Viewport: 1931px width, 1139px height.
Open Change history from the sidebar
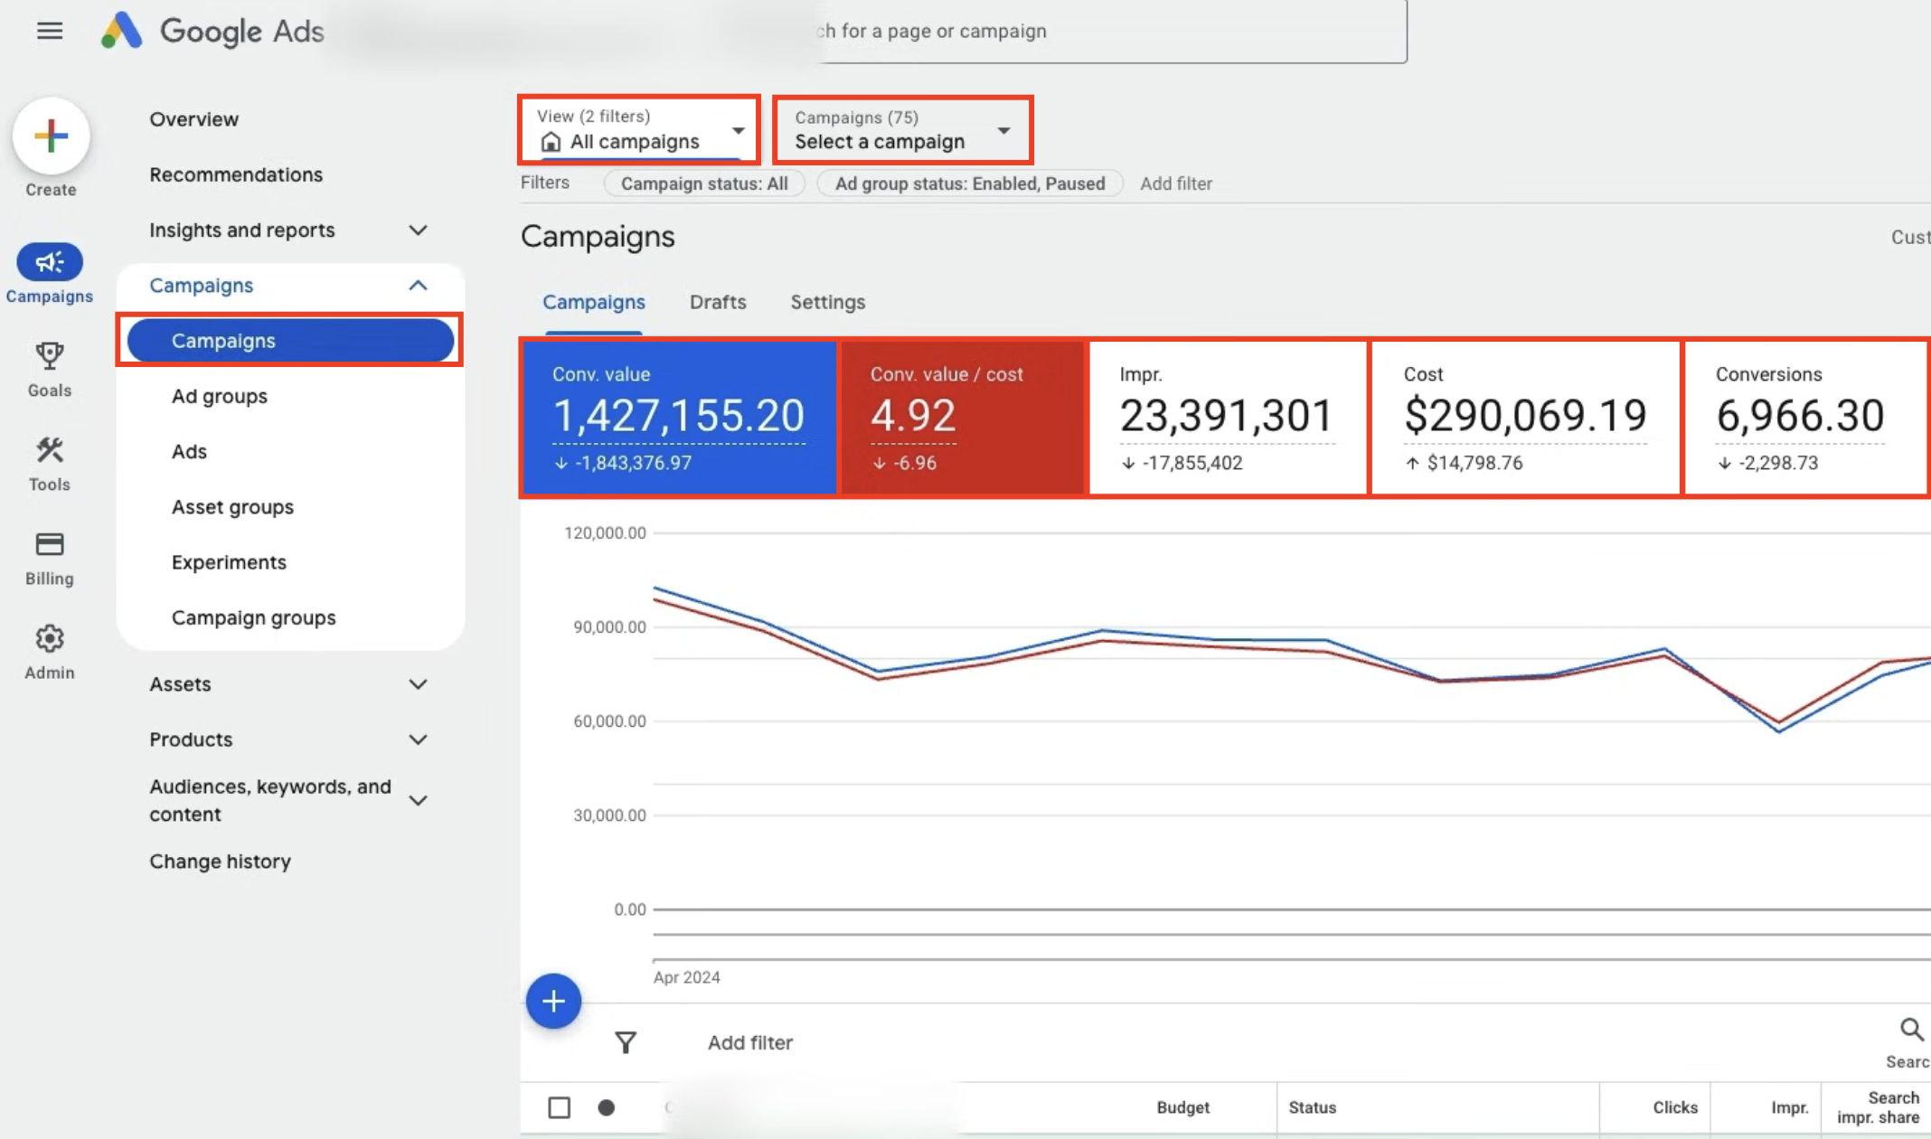(x=221, y=861)
